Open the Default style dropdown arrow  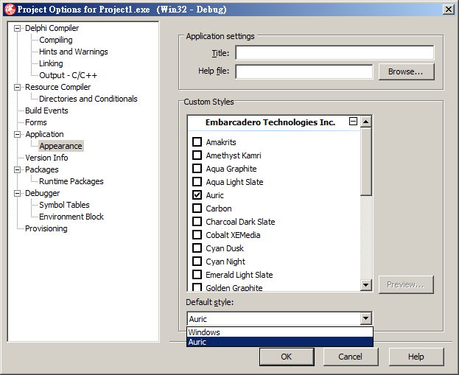point(366,318)
